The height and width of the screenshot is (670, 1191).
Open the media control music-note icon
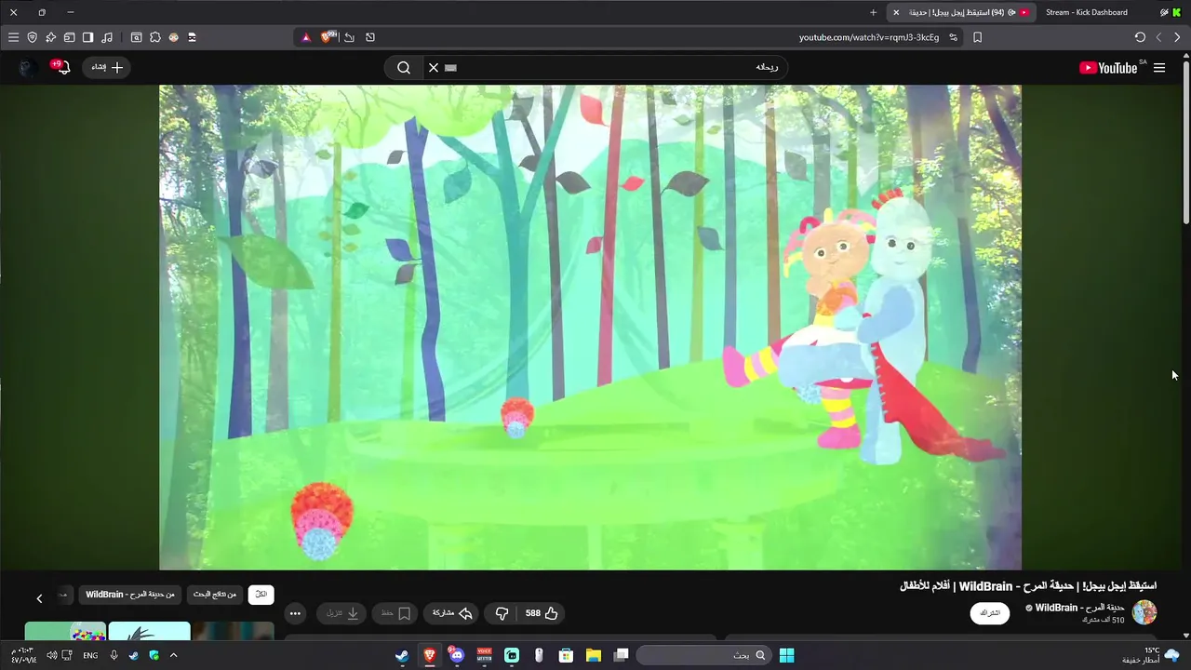pyautogui.click(x=107, y=37)
